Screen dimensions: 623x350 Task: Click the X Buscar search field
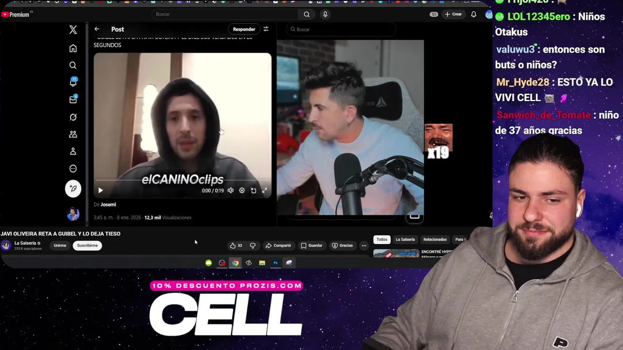(341, 29)
